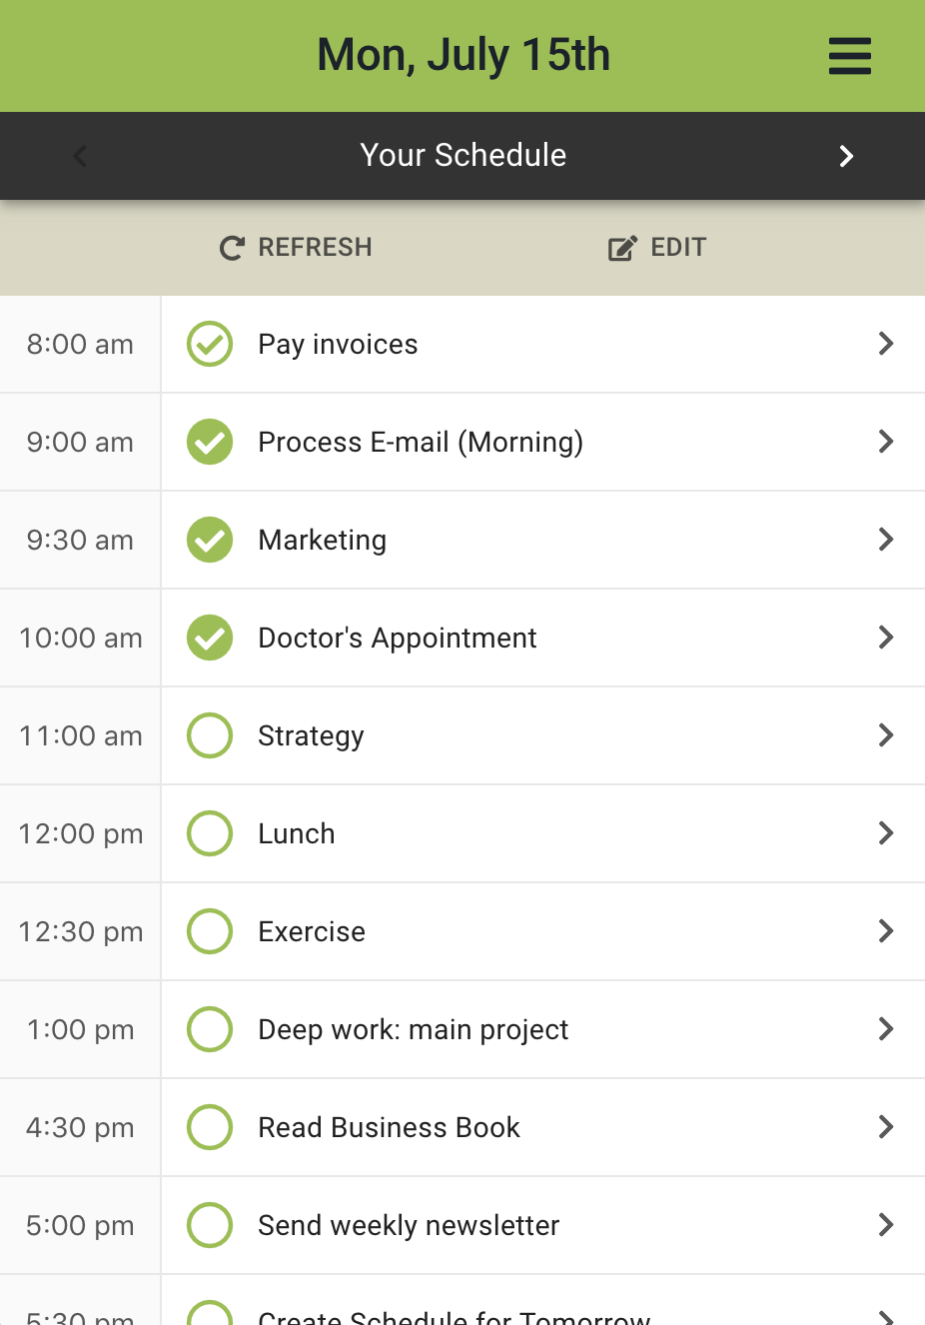Click the REFRESH button label
This screenshot has width=925, height=1325.
[x=315, y=247]
